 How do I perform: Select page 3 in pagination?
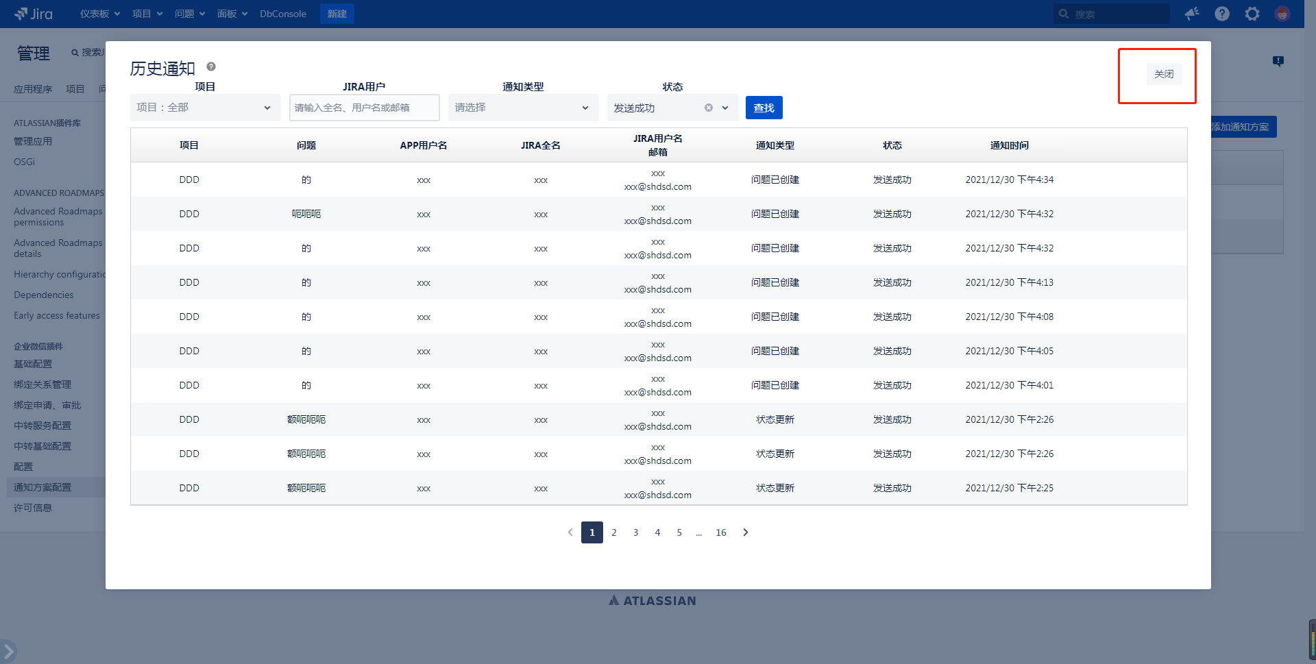[x=635, y=532]
